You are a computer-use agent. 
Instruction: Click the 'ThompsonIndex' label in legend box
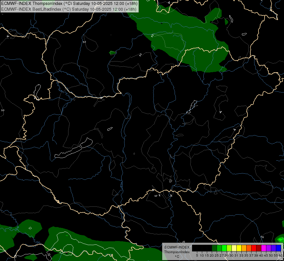[177, 252]
